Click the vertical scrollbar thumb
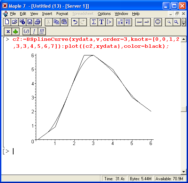188x183 pixels. (x=183, y=109)
